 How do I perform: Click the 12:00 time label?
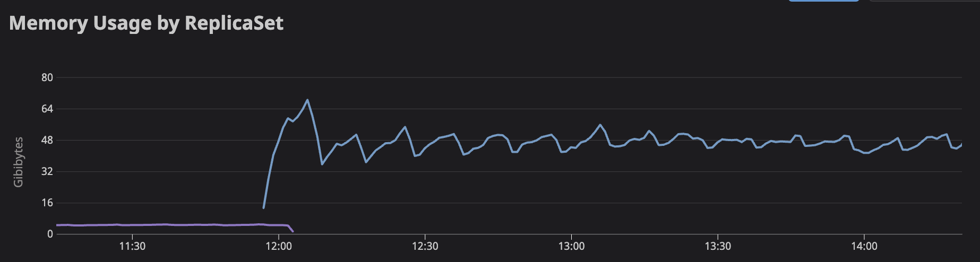point(279,246)
